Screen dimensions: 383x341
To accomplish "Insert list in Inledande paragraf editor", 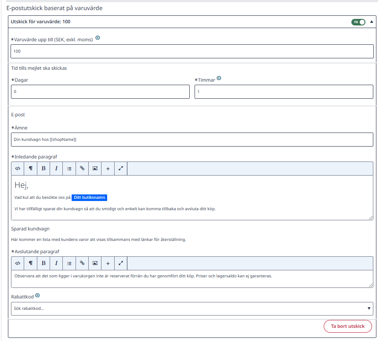I will [69, 169].
